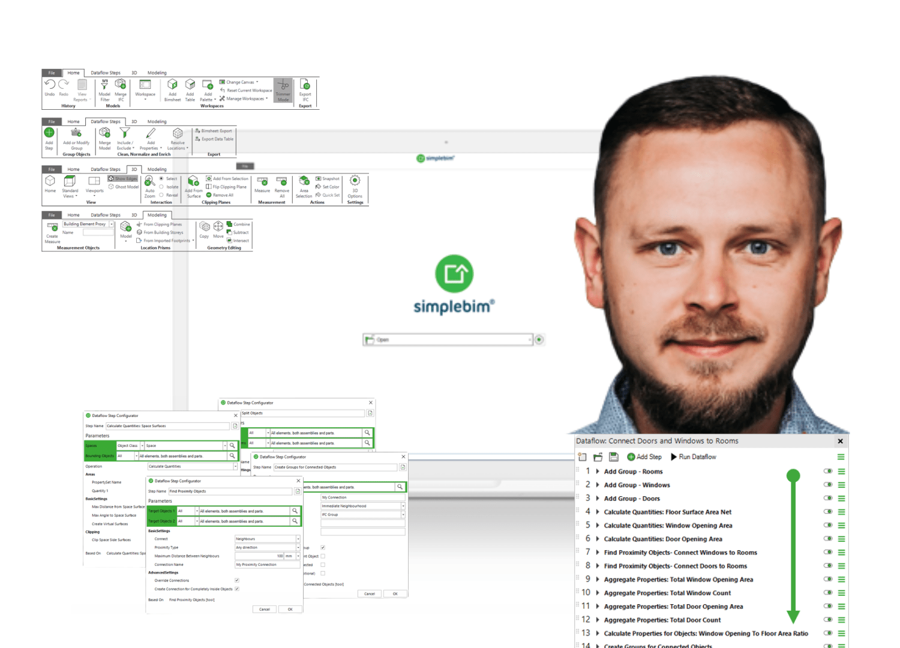The width and height of the screenshot is (900, 648).
Task: Uncheck the Override Connections checkbox
Action: click(237, 580)
